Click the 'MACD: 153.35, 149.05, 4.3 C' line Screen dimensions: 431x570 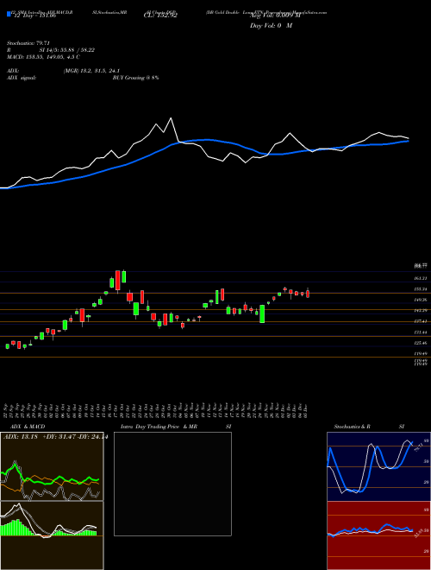tap(44, 57)
